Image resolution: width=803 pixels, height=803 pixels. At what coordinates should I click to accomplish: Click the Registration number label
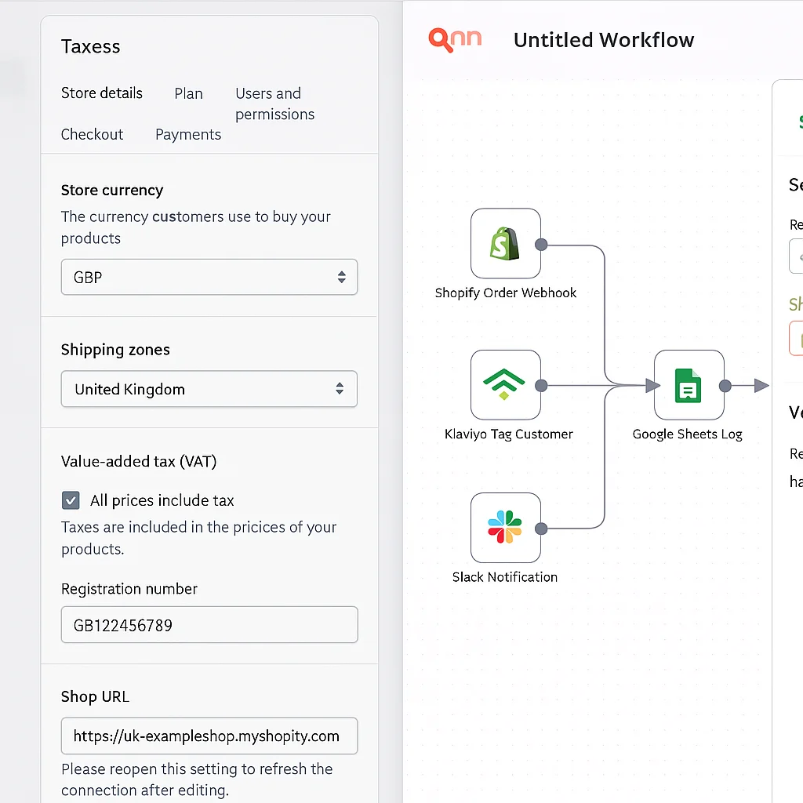tap(129, 589)
